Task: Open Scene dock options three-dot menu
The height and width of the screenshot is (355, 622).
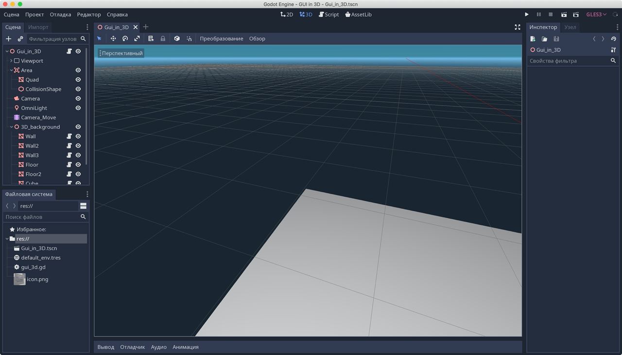Action: tap(87, 27)
